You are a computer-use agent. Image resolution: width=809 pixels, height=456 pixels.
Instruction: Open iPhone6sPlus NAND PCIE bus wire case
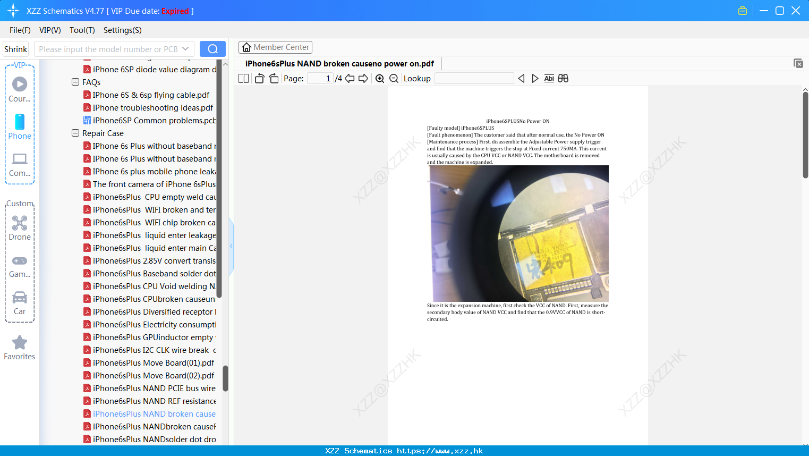click(x=154, y=388)
